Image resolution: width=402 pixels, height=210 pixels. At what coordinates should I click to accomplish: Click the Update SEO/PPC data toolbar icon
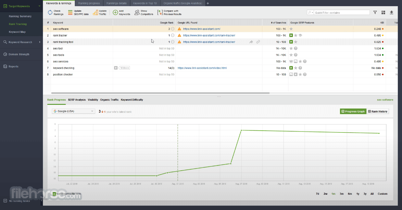(x=70, y=13)
